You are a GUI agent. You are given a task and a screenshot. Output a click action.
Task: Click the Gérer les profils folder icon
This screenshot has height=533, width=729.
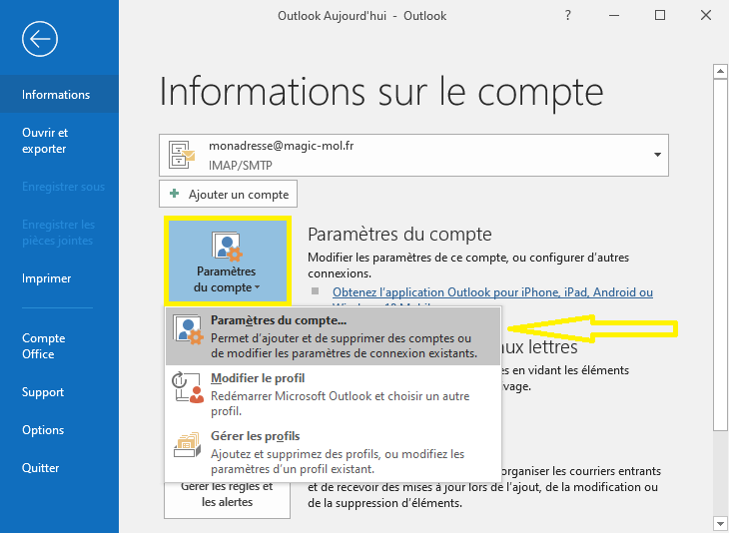click(188, 445)
